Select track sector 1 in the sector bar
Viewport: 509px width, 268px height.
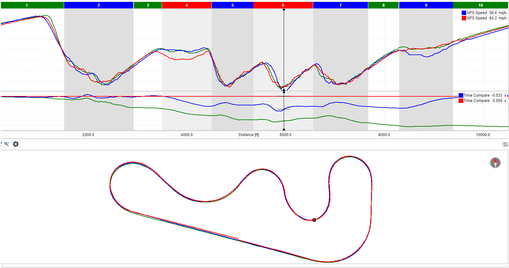(x=32, y=5)
